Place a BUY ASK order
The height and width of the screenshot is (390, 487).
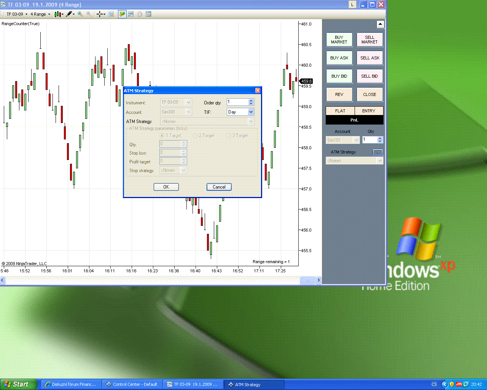339,58
